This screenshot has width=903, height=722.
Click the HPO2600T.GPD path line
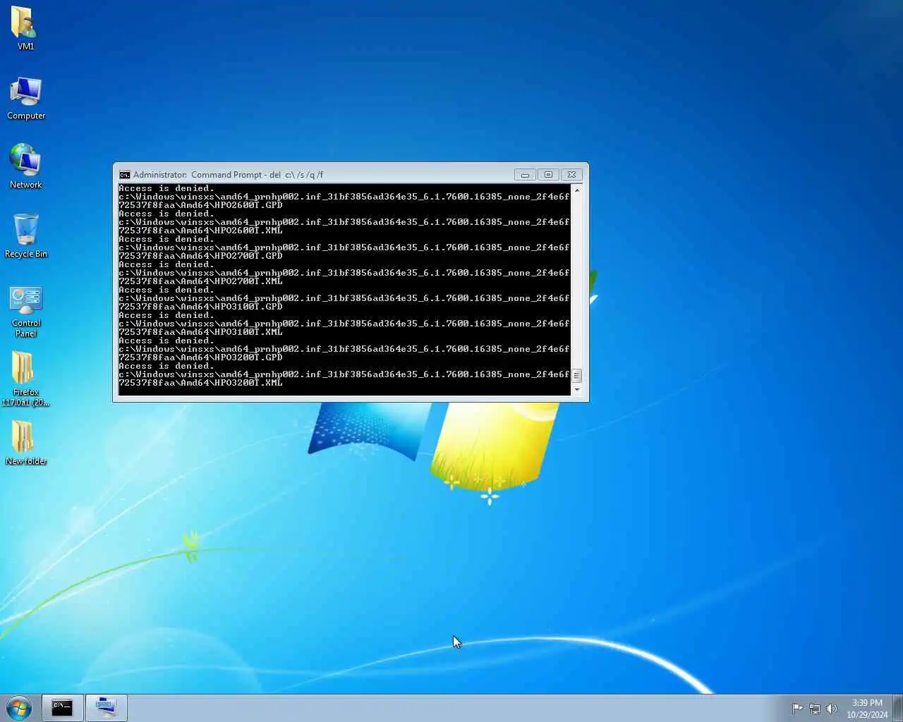tap(344, 201)
